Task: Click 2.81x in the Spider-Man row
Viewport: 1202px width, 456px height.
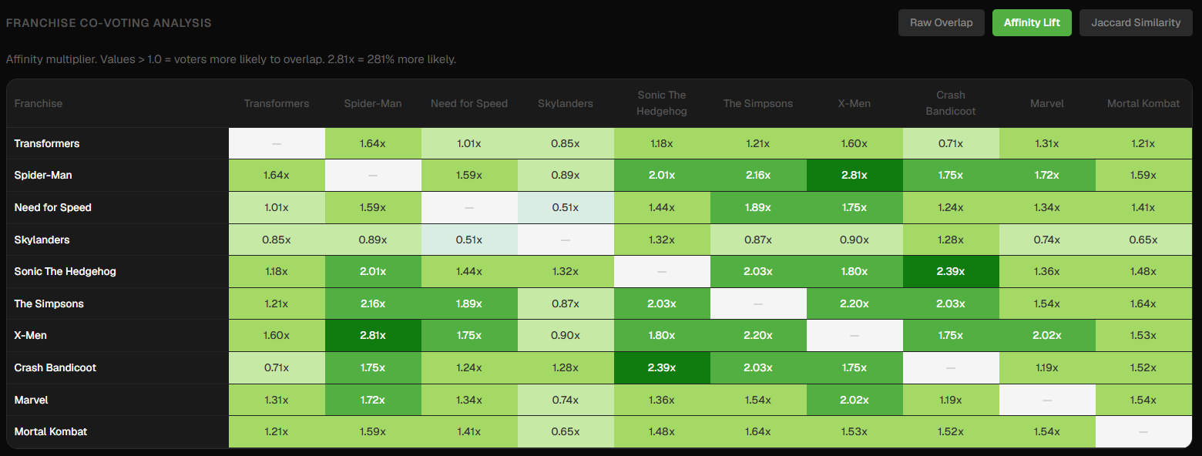Action: pos(854,176)
